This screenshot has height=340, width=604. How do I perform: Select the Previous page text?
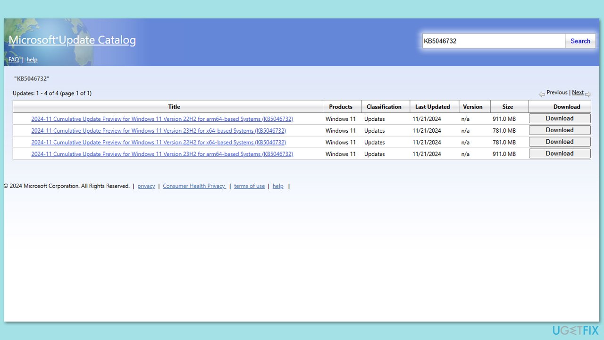[x=557, y=93]
